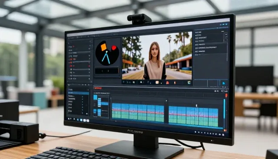
Task: Select the second blue-green clip block on timeline
Action: coord(193,117)
